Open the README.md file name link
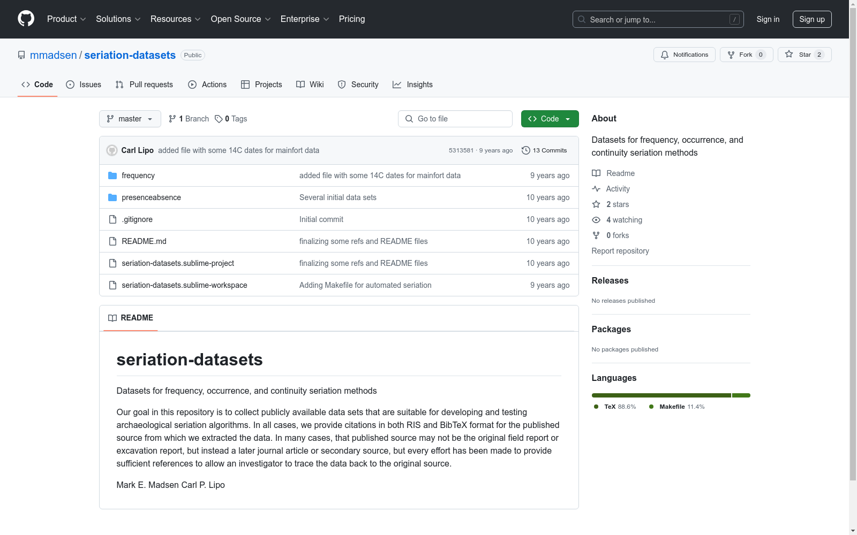857x535 pixels. pos(144,241)
